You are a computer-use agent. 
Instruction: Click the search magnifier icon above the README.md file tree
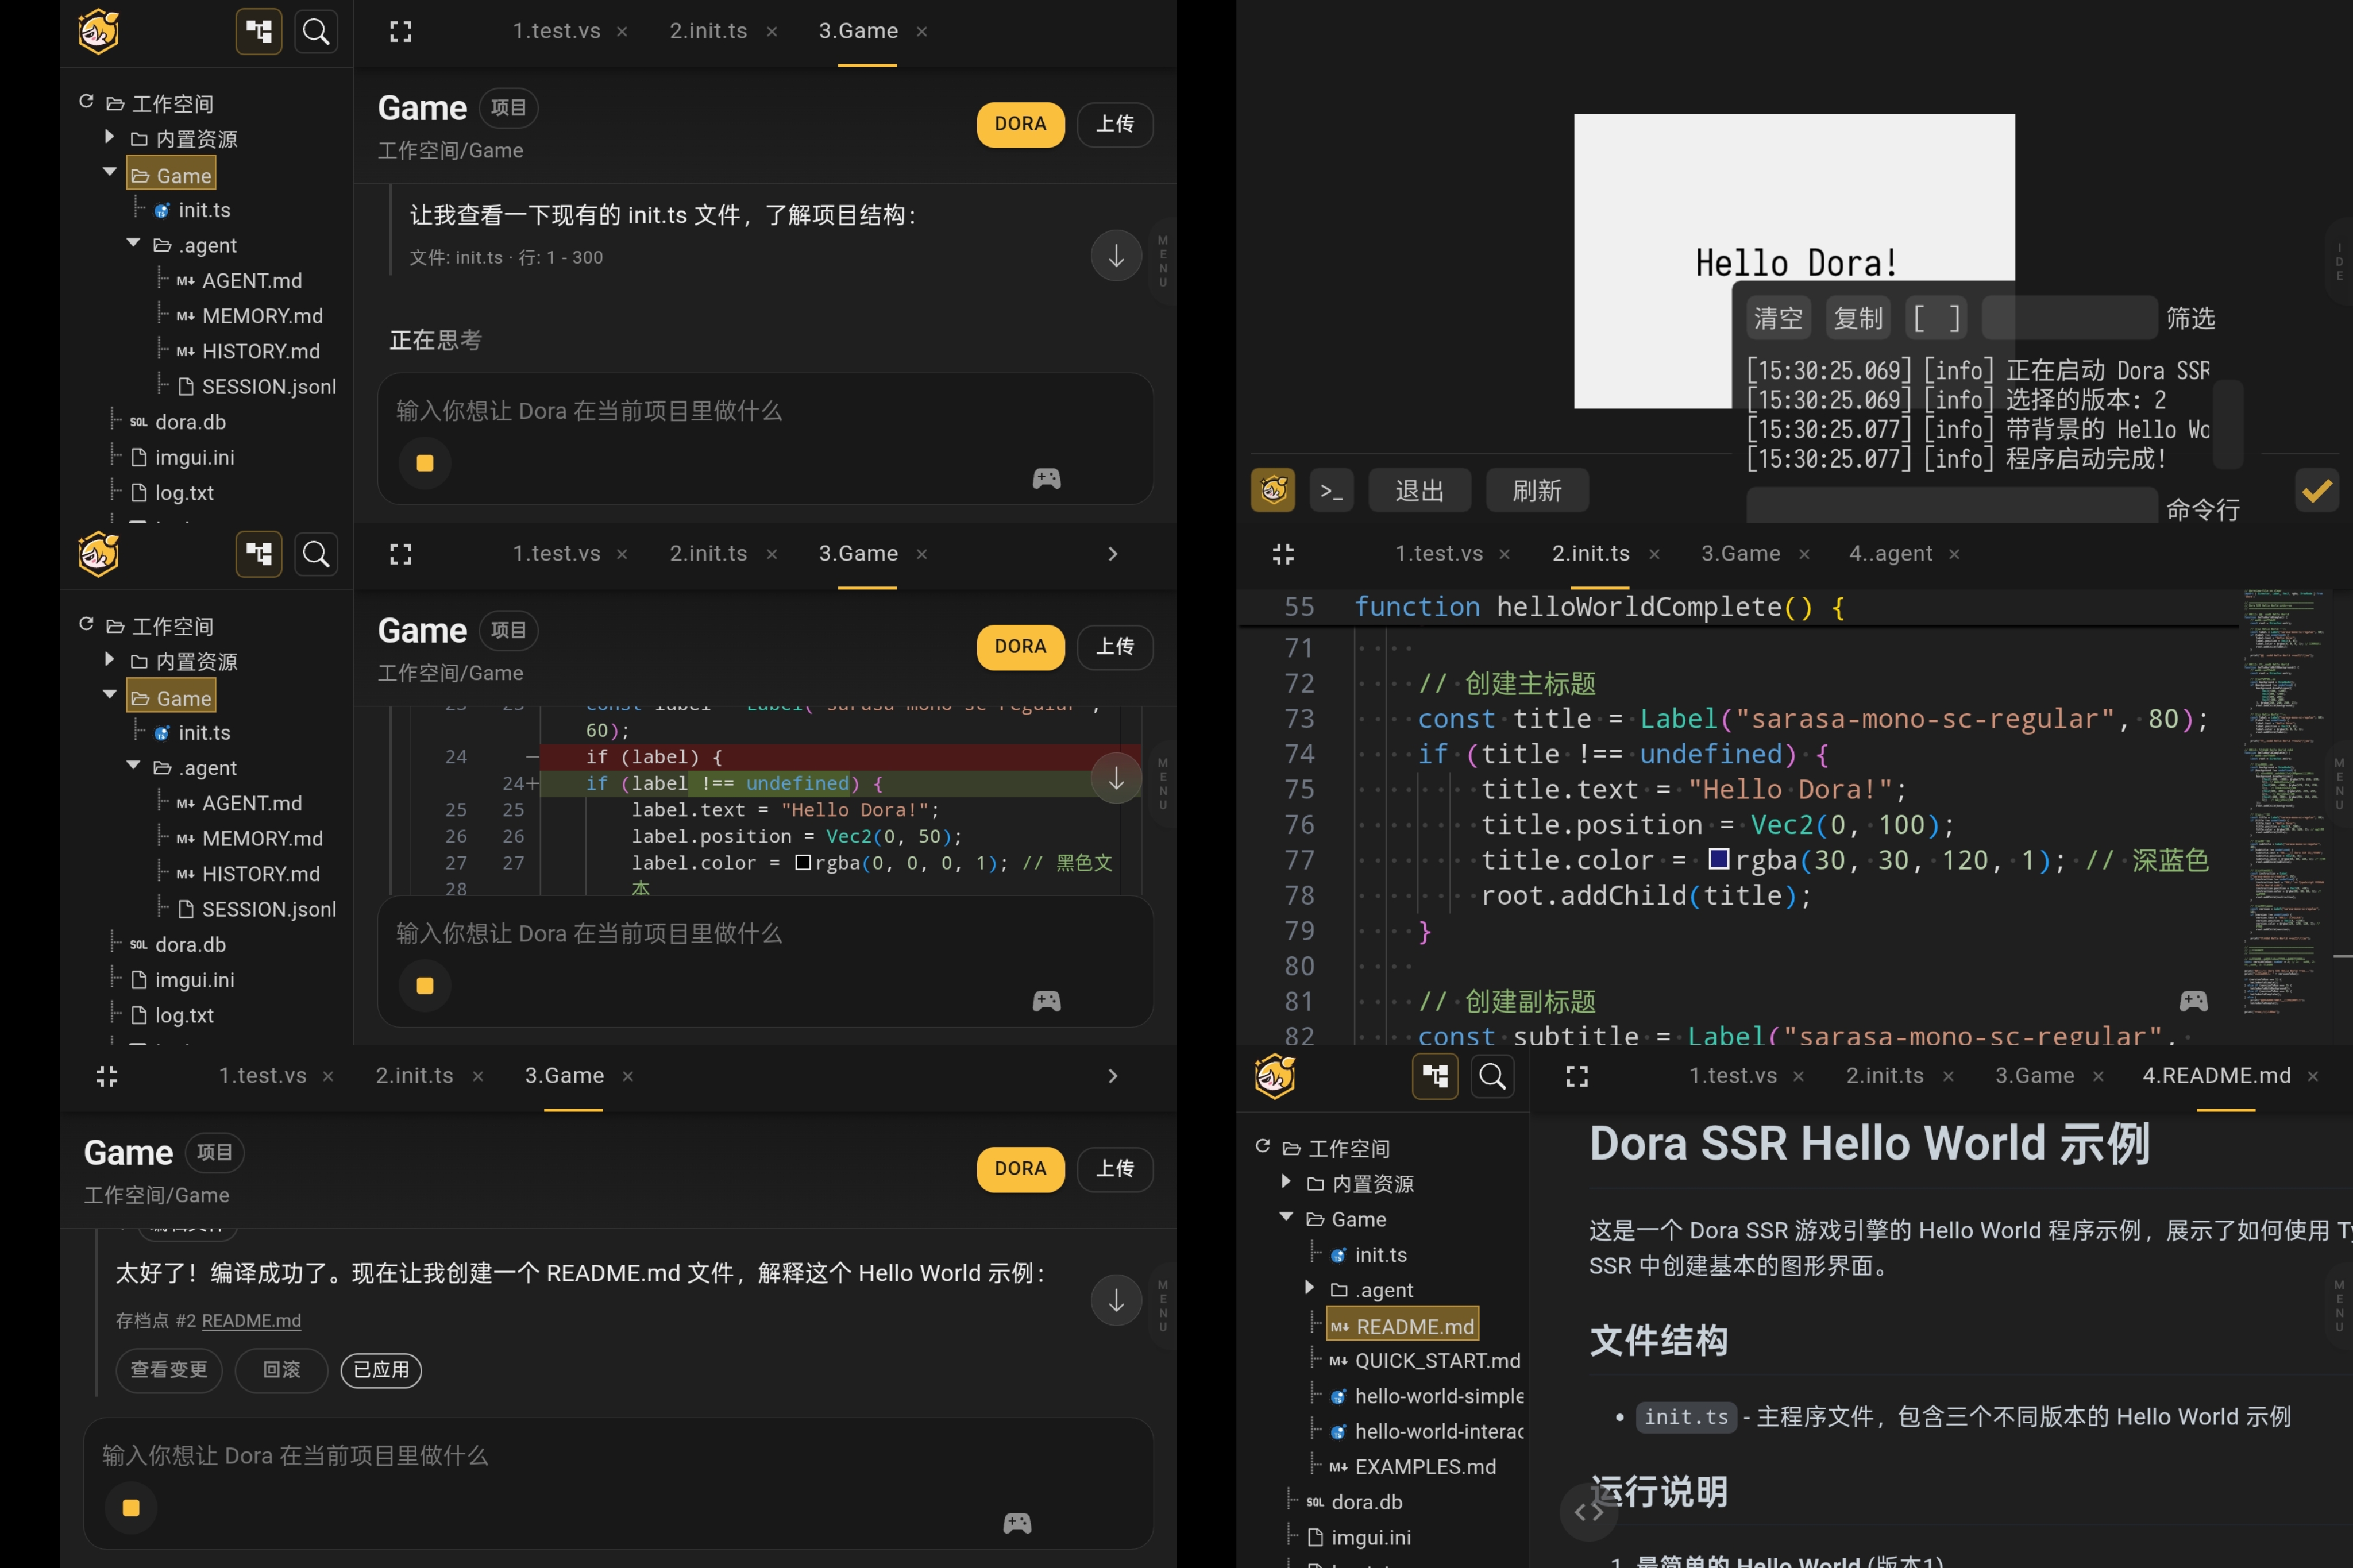coord(1492,1077)
